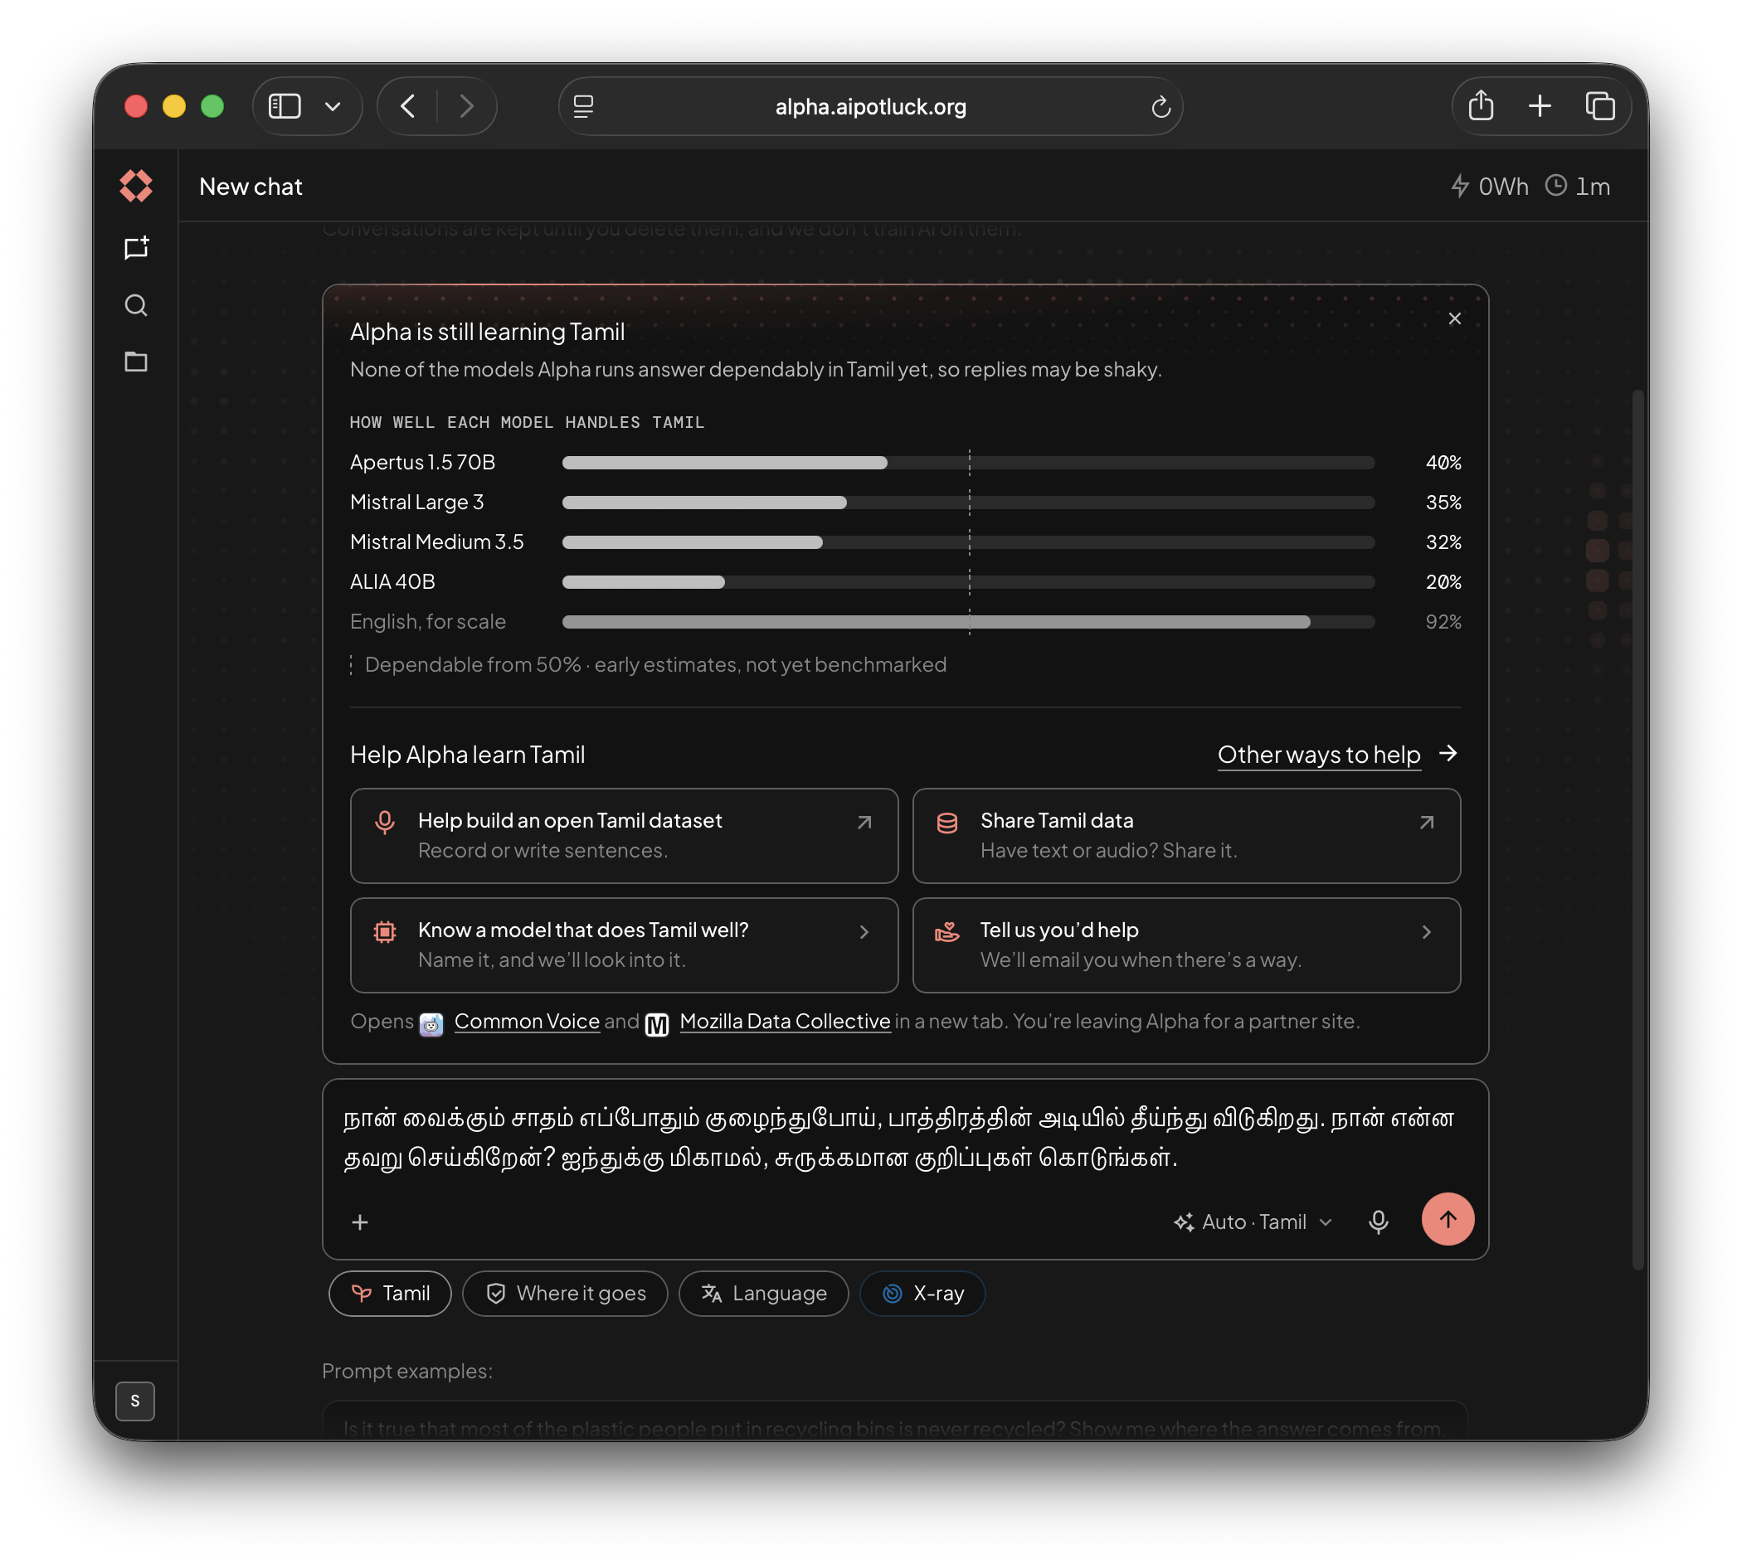Viewport: 1742px width, 1564px height.
Task: Open the Safari sidebar dropdown chevron
Action: pos(333,106)
